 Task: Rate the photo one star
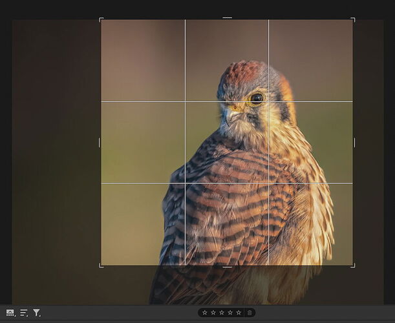coord(205,313)
